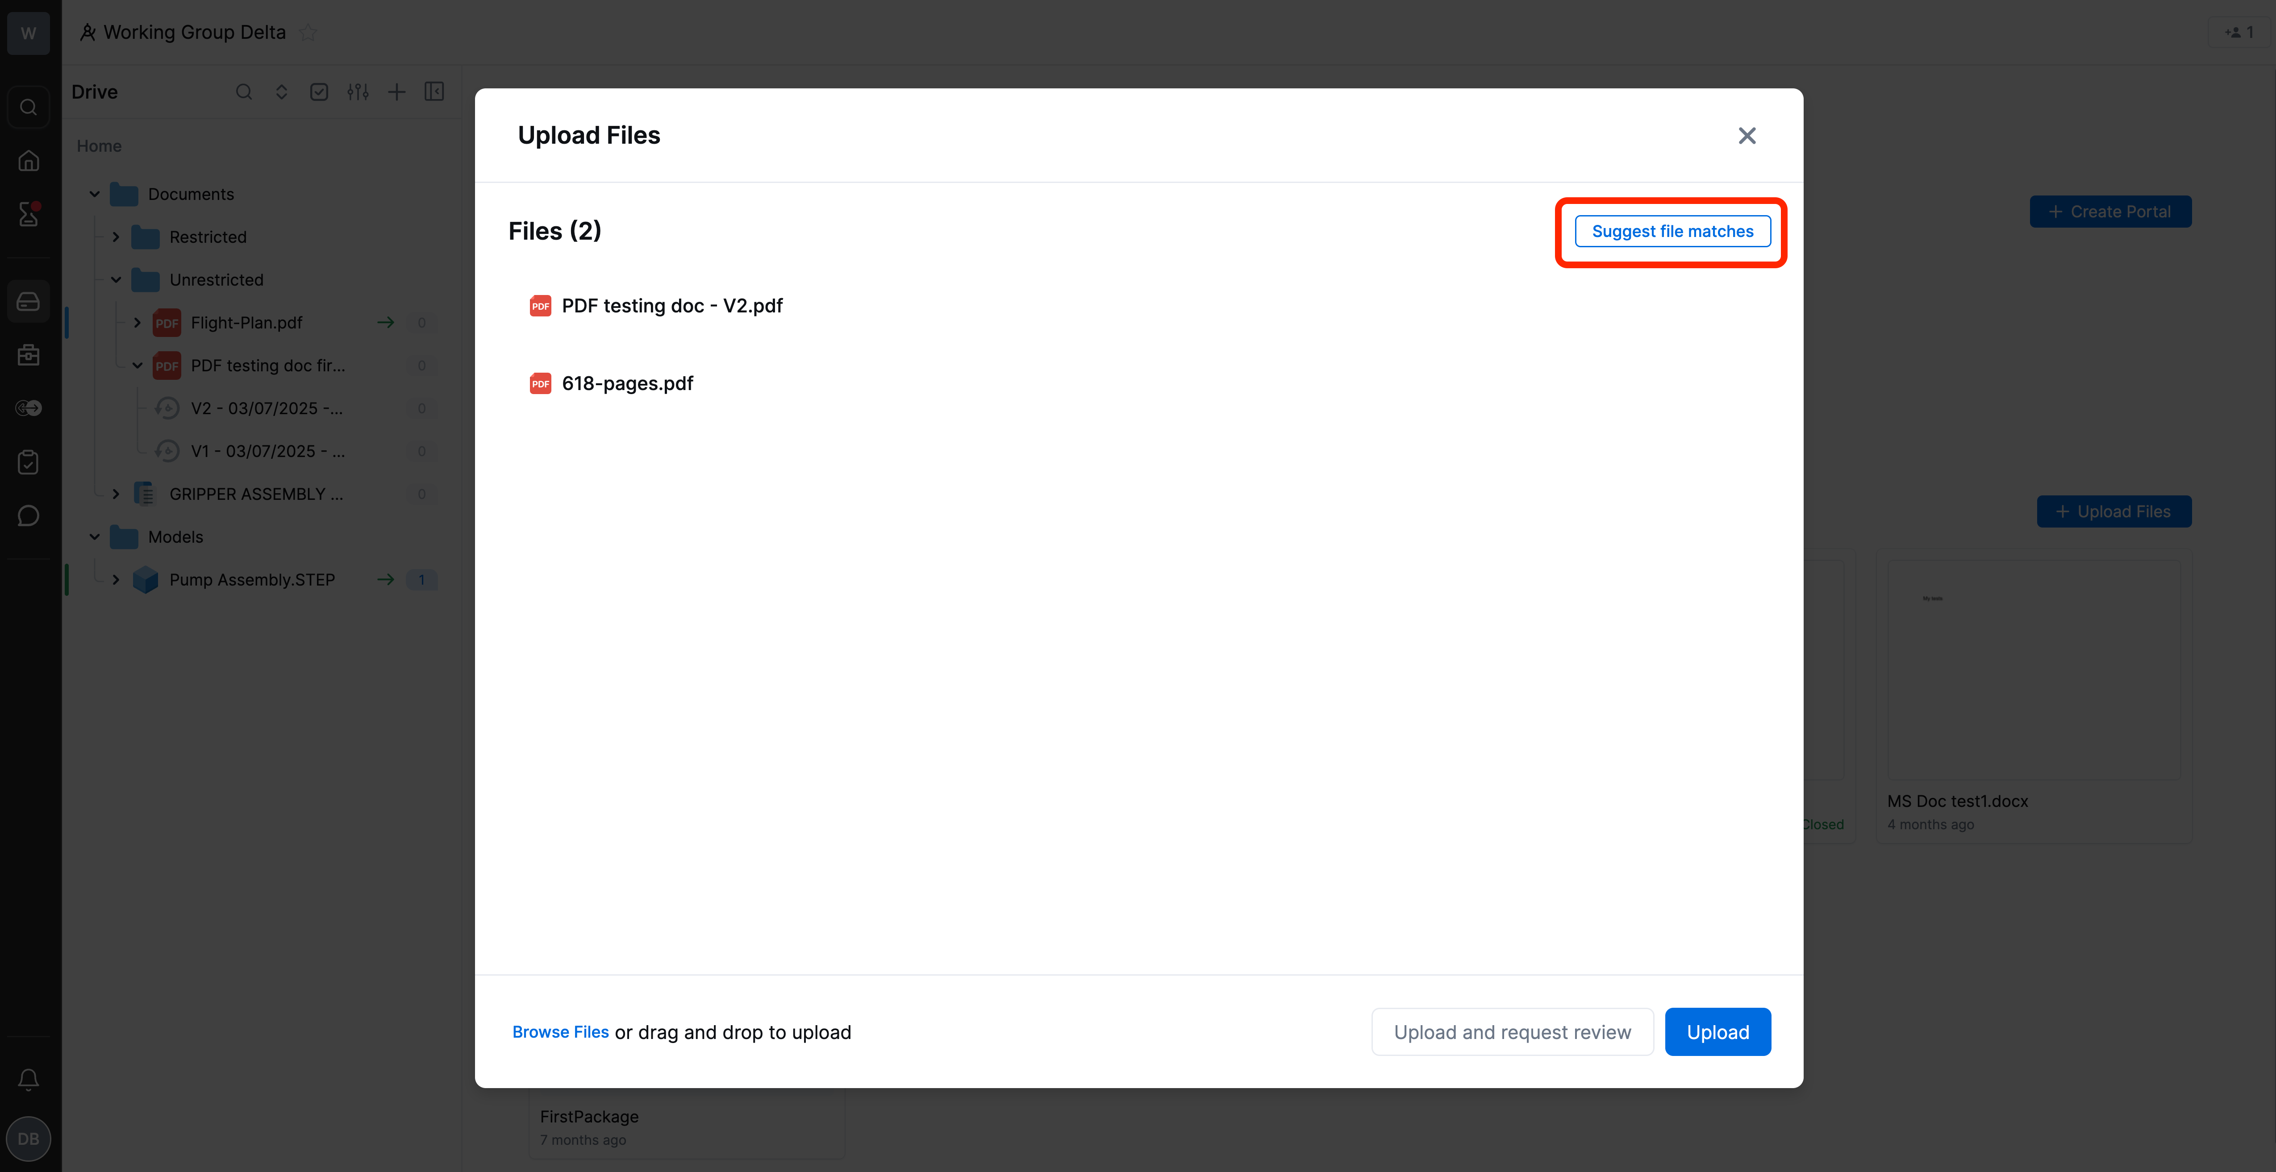This screenshot has height=1172, width=2276.
Task: Toggle the select checkbox icon in the Drive toolbar
Action: (x=319, y=92)
